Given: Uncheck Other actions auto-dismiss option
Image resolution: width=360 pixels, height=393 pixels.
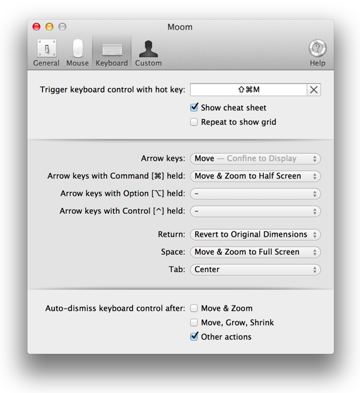Looking at the screenshot, I should pyautogui.click(x=194, y=337).
